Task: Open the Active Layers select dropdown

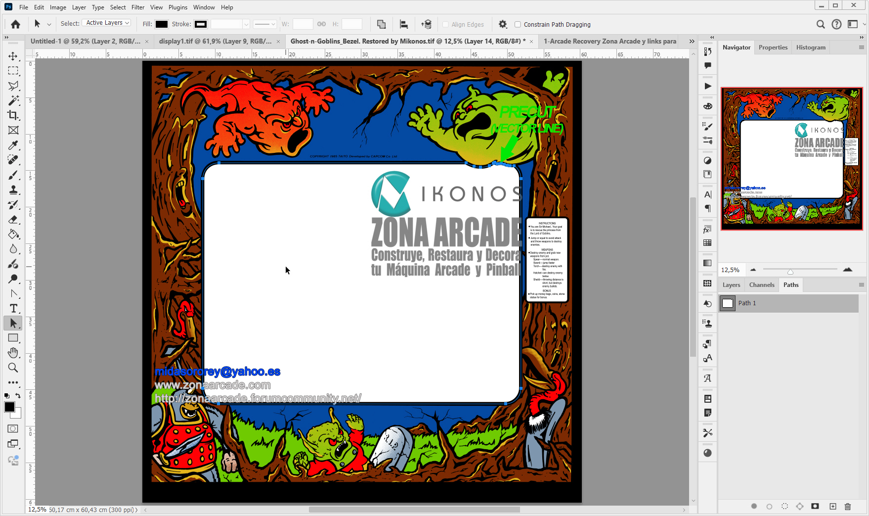Action: click(x=106, y=23)
